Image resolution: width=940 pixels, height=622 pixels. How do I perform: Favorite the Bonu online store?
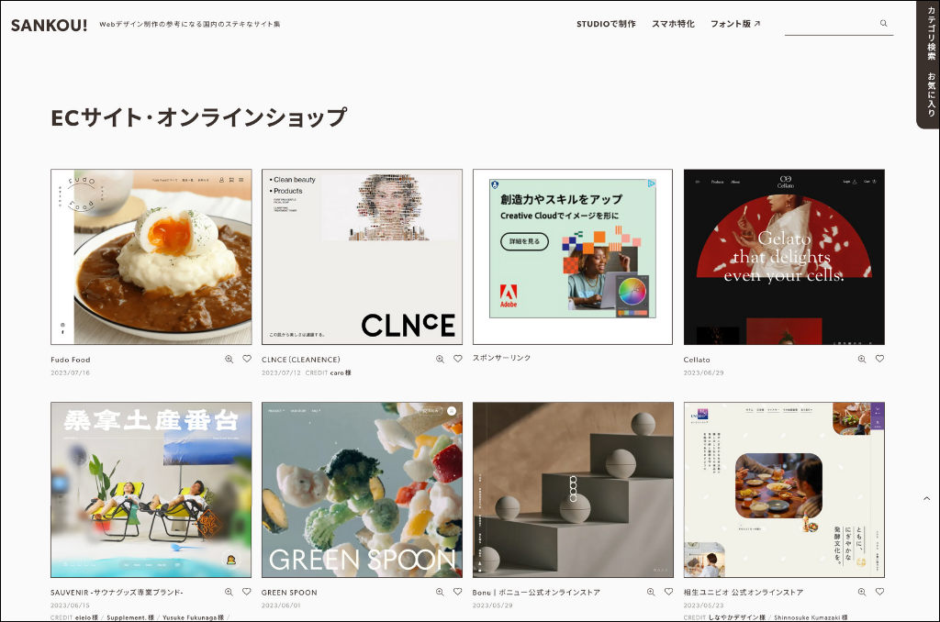669,592
